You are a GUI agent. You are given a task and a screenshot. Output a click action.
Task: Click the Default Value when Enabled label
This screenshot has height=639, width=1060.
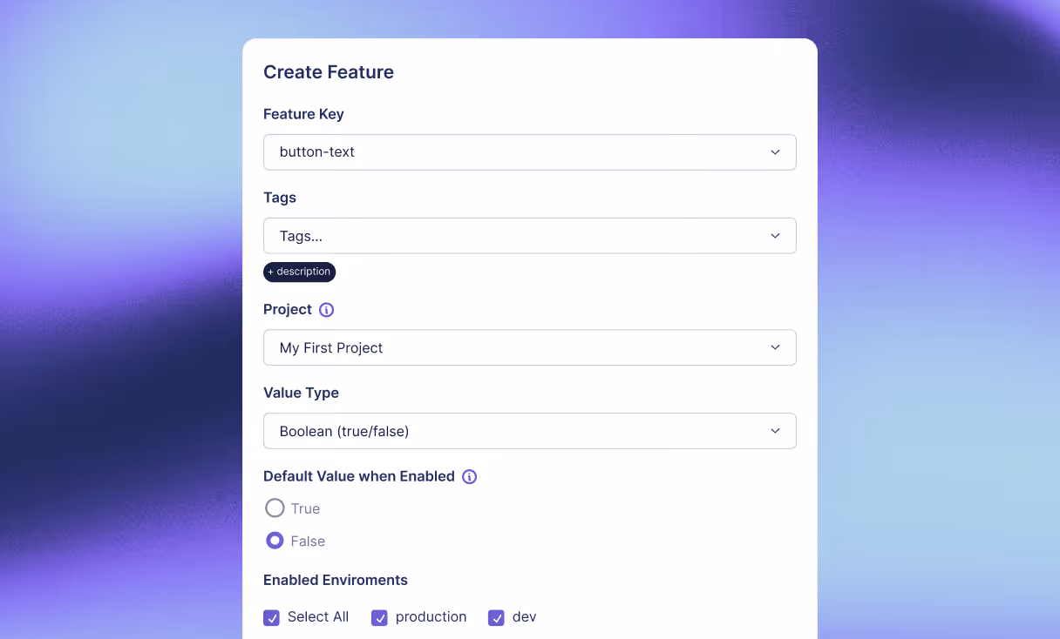358,476
